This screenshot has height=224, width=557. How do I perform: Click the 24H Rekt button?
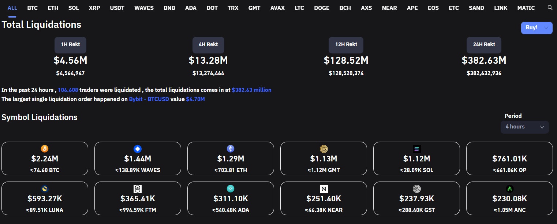tap(484, 45)
